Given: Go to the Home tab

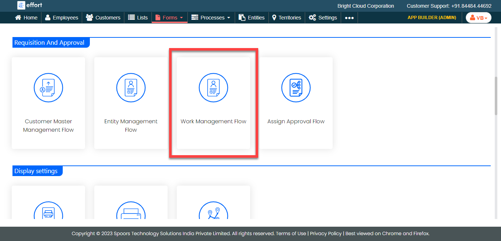Looking at the screenshot, I should tap(26, 18).
